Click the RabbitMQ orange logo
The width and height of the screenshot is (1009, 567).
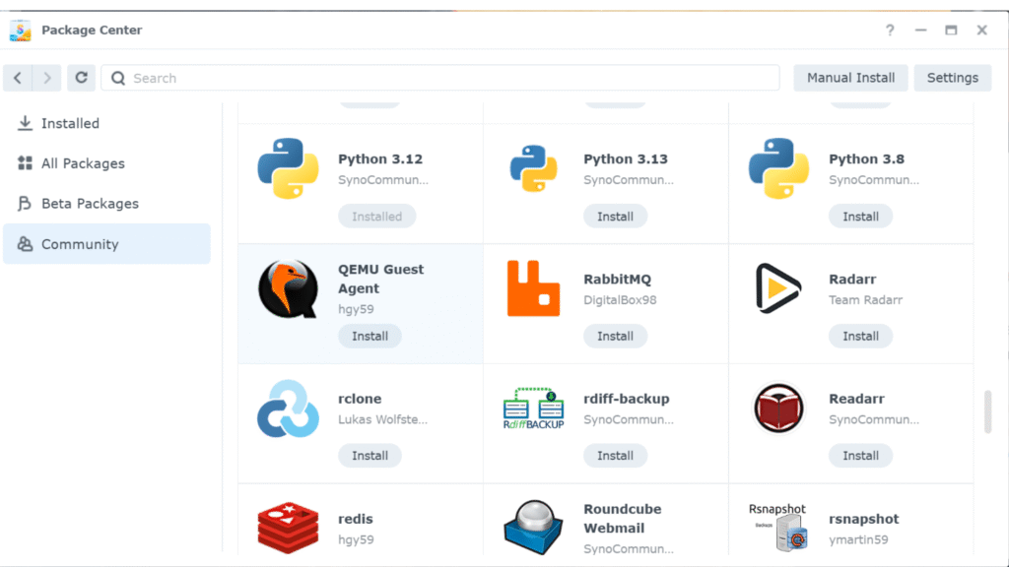(533, 289)
